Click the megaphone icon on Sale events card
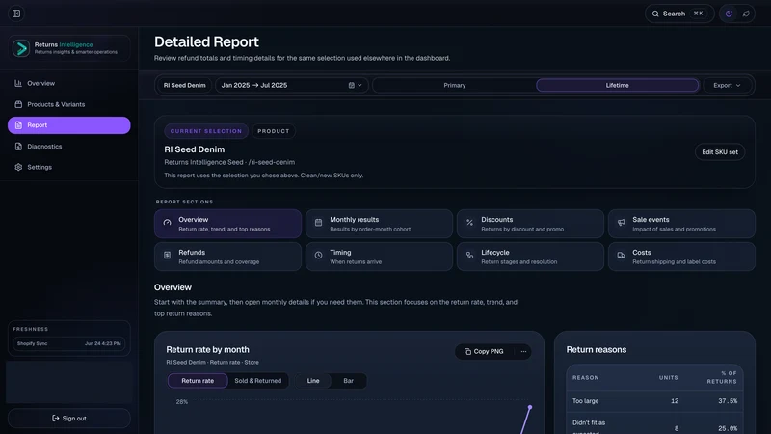The height and width of the screenshot is (434, 771). [x=621, y=223]
